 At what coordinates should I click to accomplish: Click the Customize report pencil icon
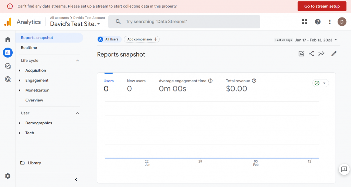click(x=334, y=54)
